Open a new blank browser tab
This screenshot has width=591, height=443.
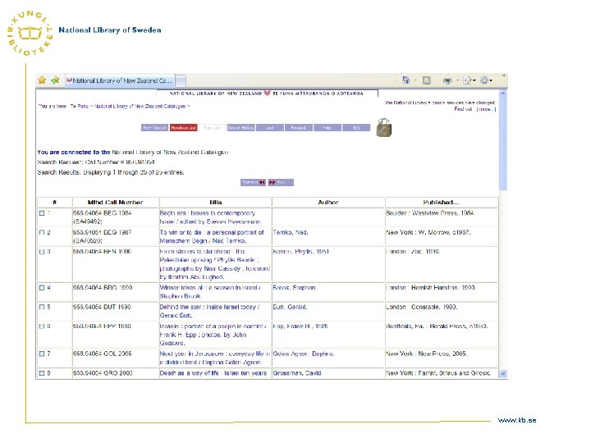[181, 80]
